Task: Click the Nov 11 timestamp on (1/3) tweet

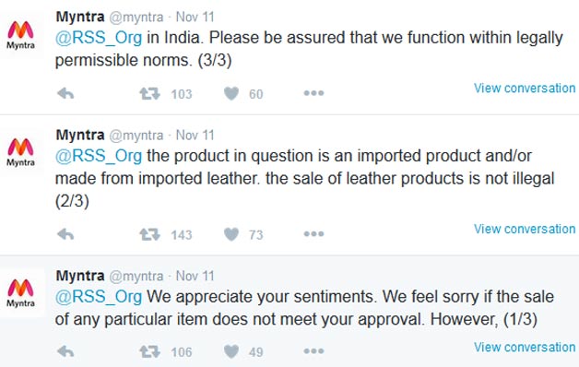Action: point(195,276)
